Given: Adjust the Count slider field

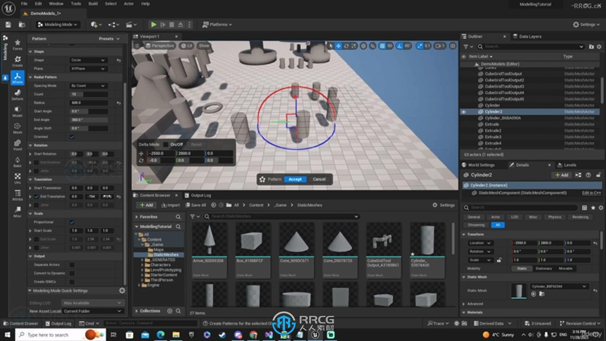Looking at the screenshot, I should [88, 94].
